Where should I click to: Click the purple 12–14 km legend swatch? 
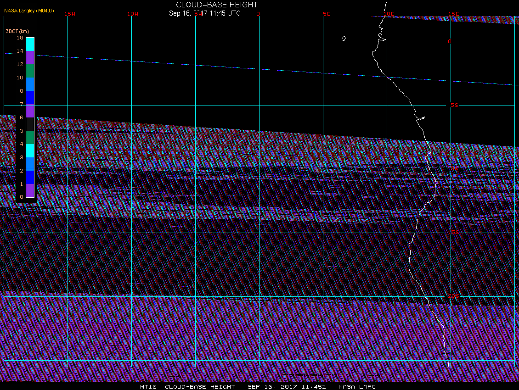(30, 57)
